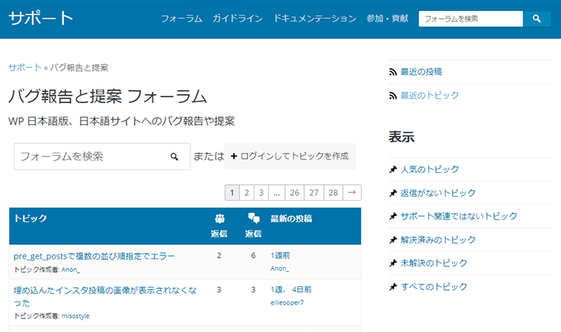Screen dimensions: 561x332
Task: Go to next page with arrow button
Action: (x=352, y=192)
